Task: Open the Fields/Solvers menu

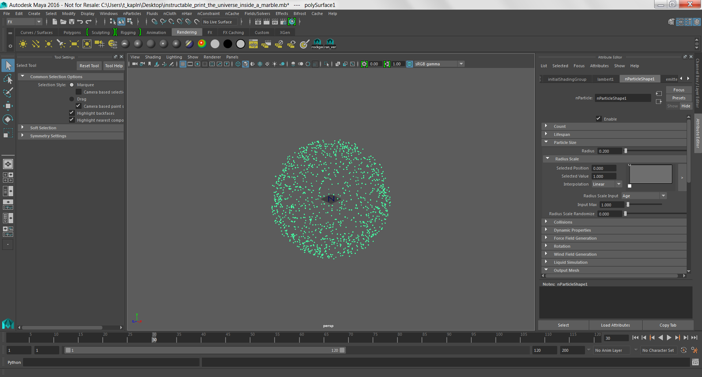Action: click(257, 14)
